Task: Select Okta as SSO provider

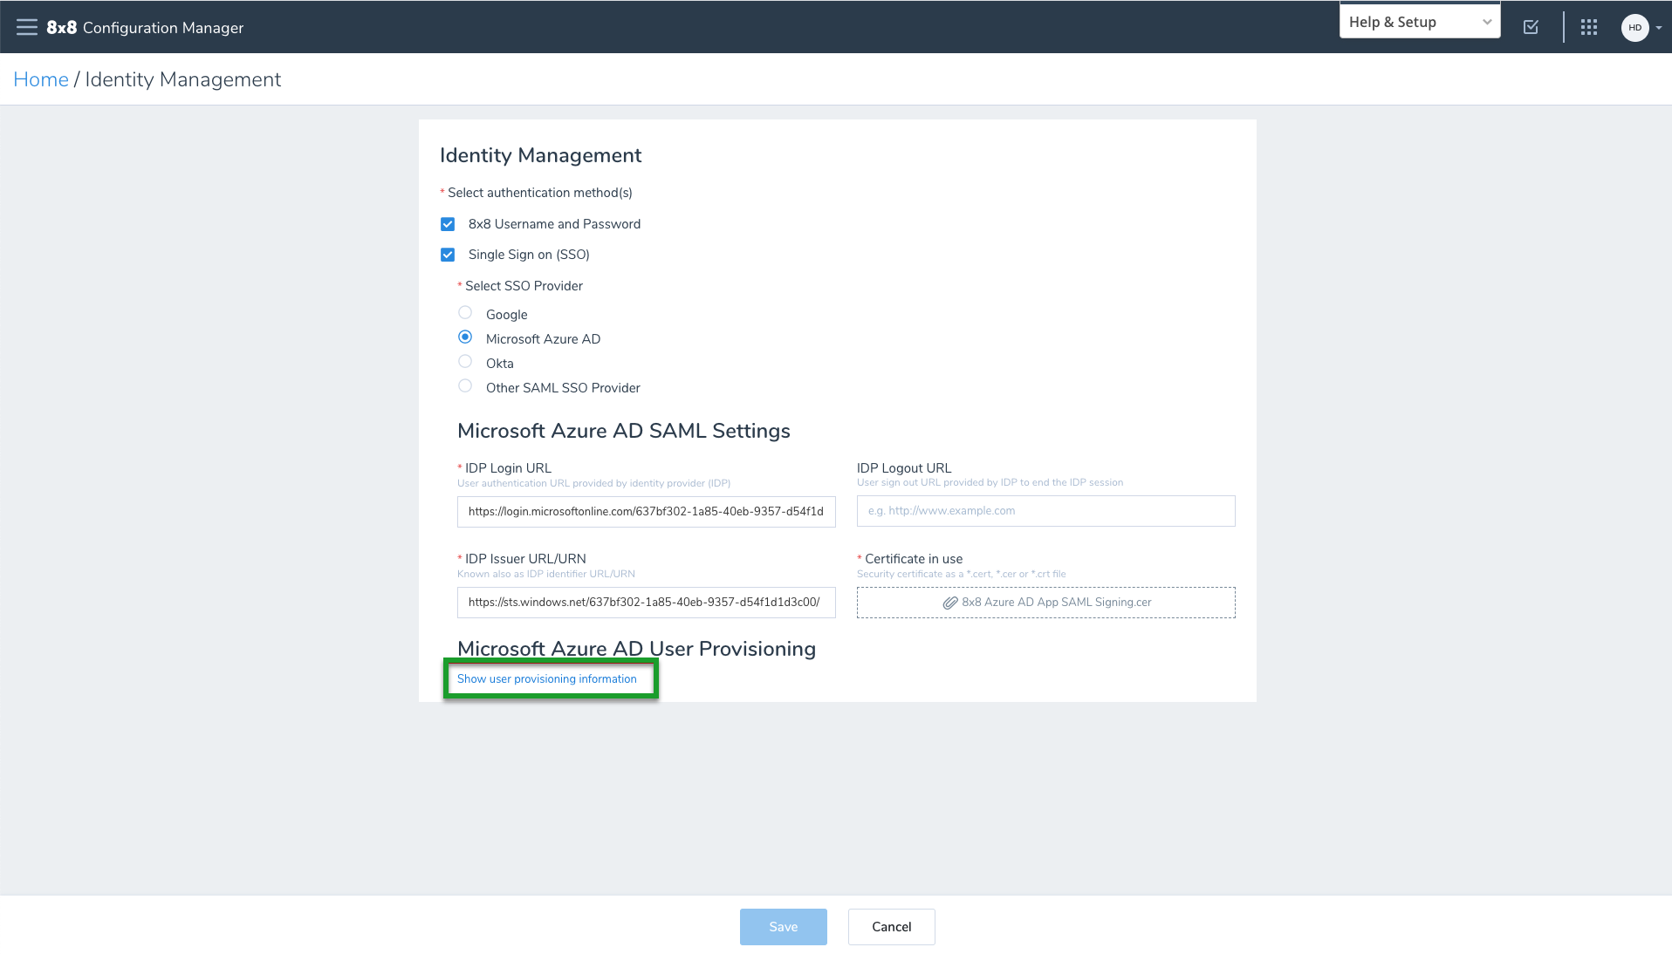Action: 465,362
